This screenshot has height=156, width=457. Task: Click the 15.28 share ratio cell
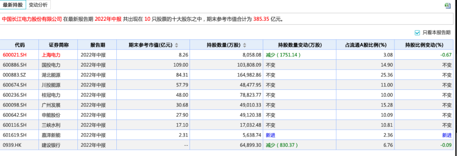tap(366, 105)
